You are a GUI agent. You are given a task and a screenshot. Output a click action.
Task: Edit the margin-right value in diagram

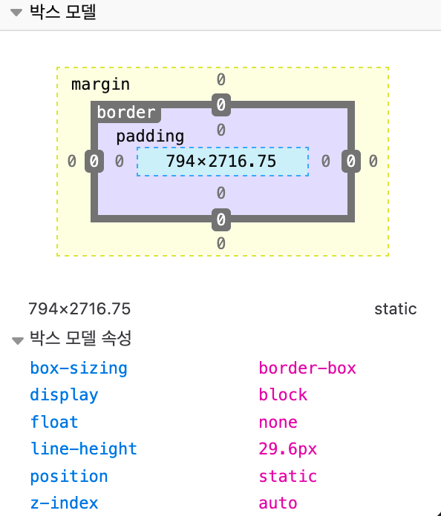click(x=373, y=161)
